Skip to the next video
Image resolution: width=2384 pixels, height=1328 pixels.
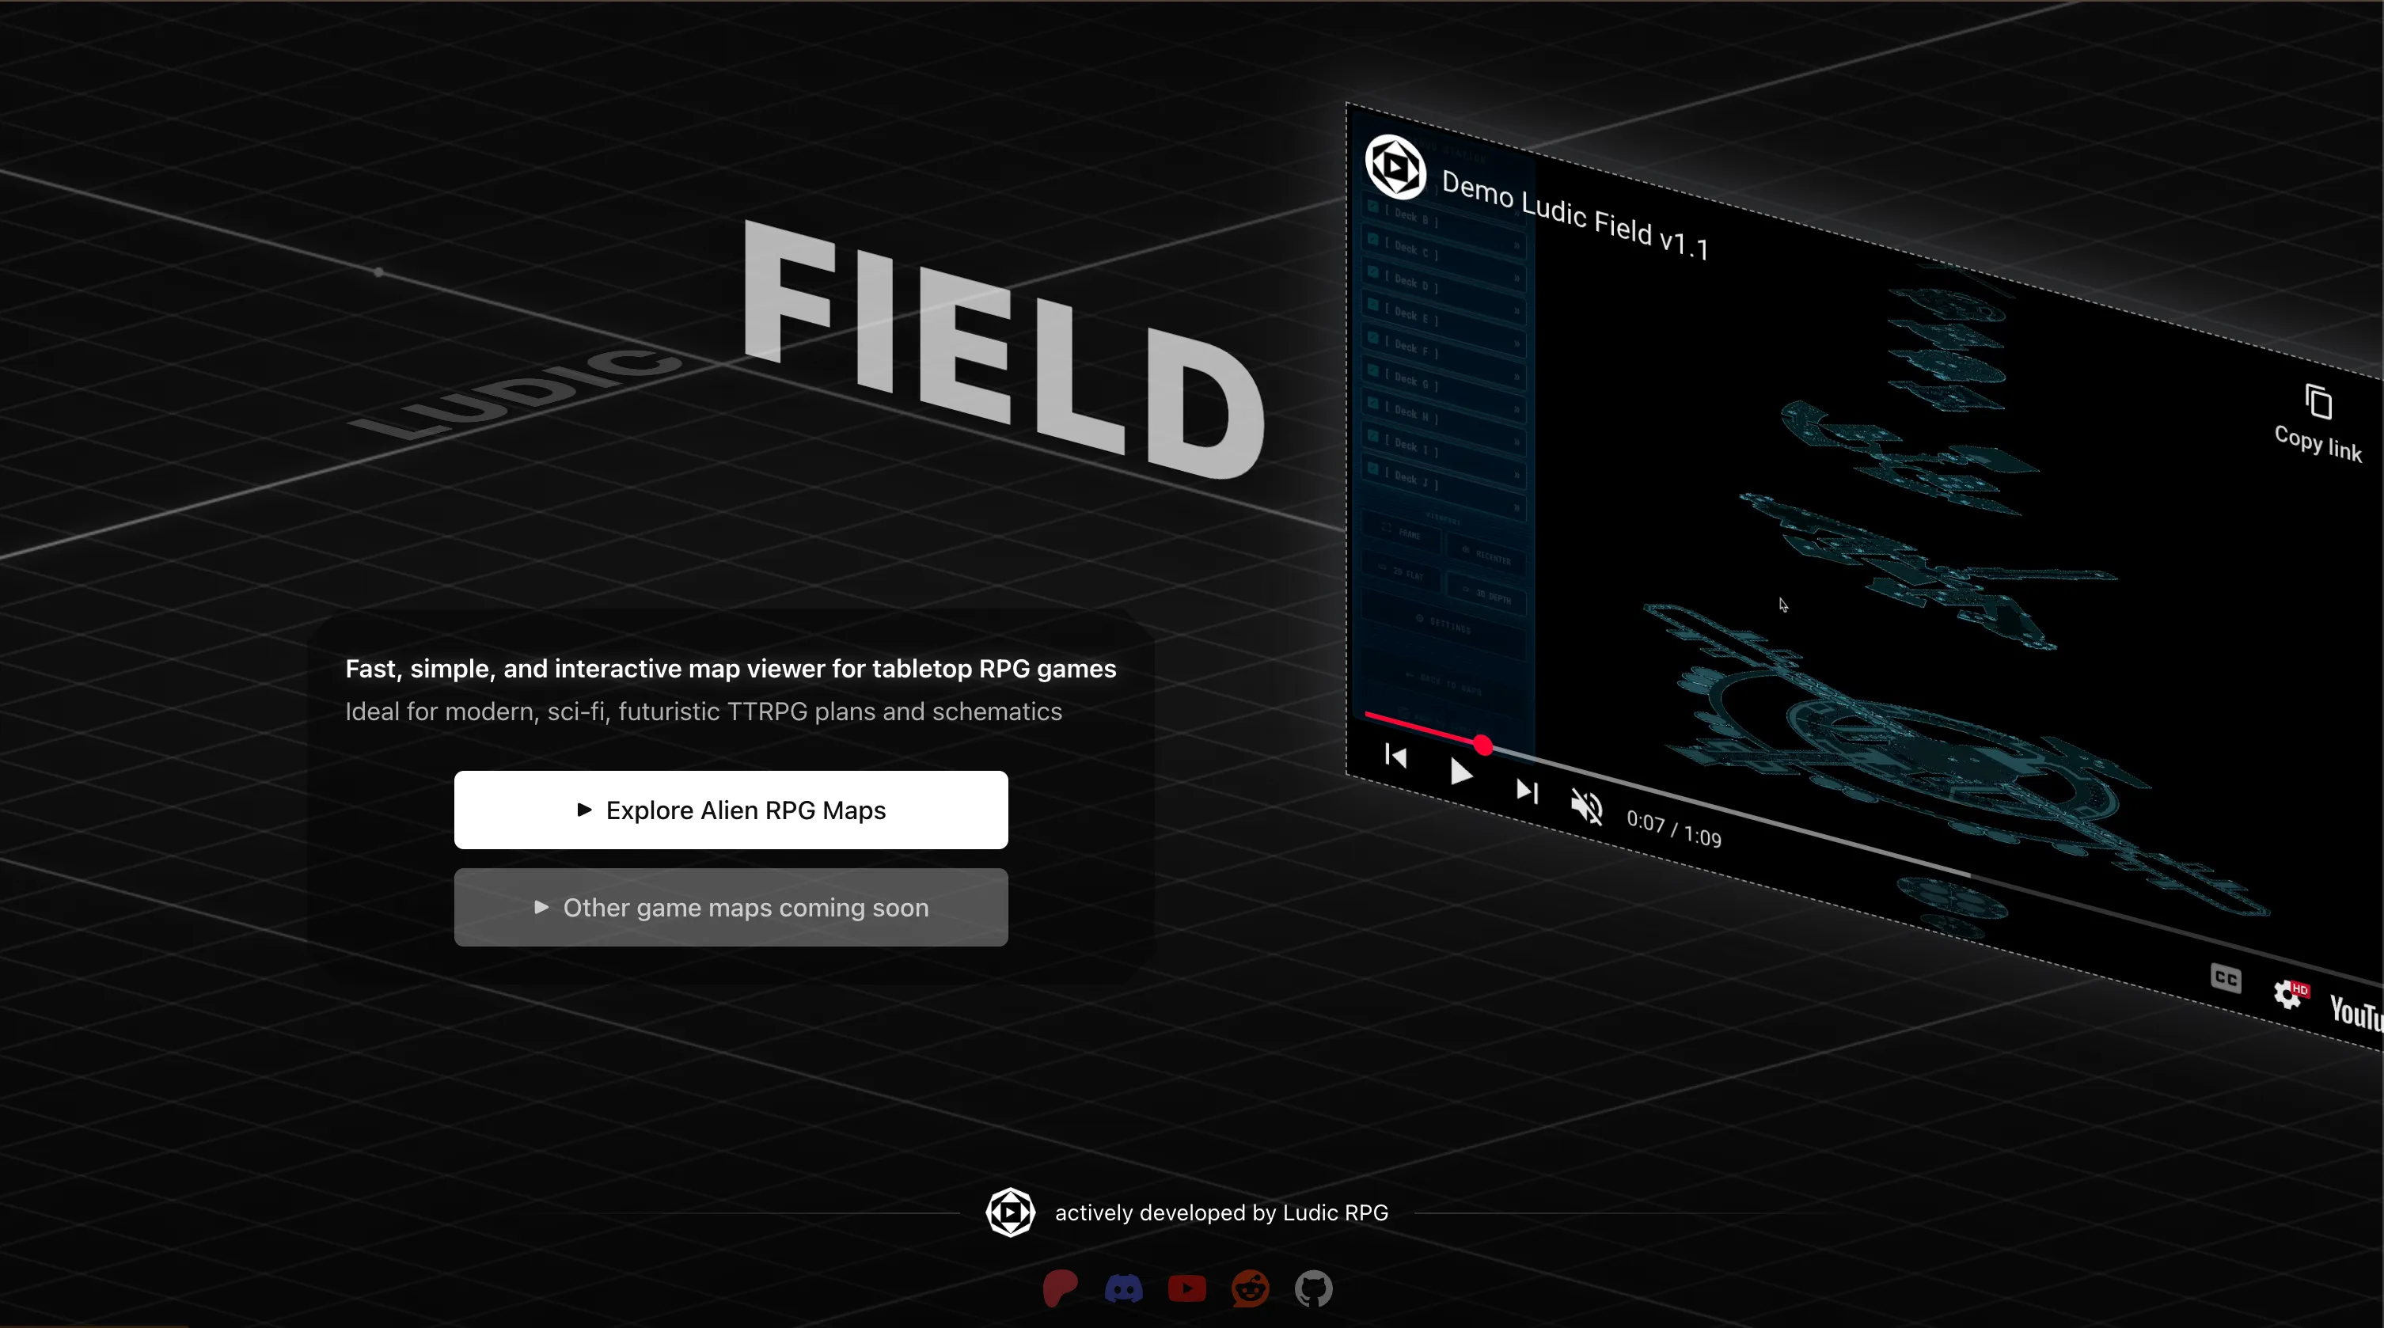pyautogui.click(x=1527, y=791)
